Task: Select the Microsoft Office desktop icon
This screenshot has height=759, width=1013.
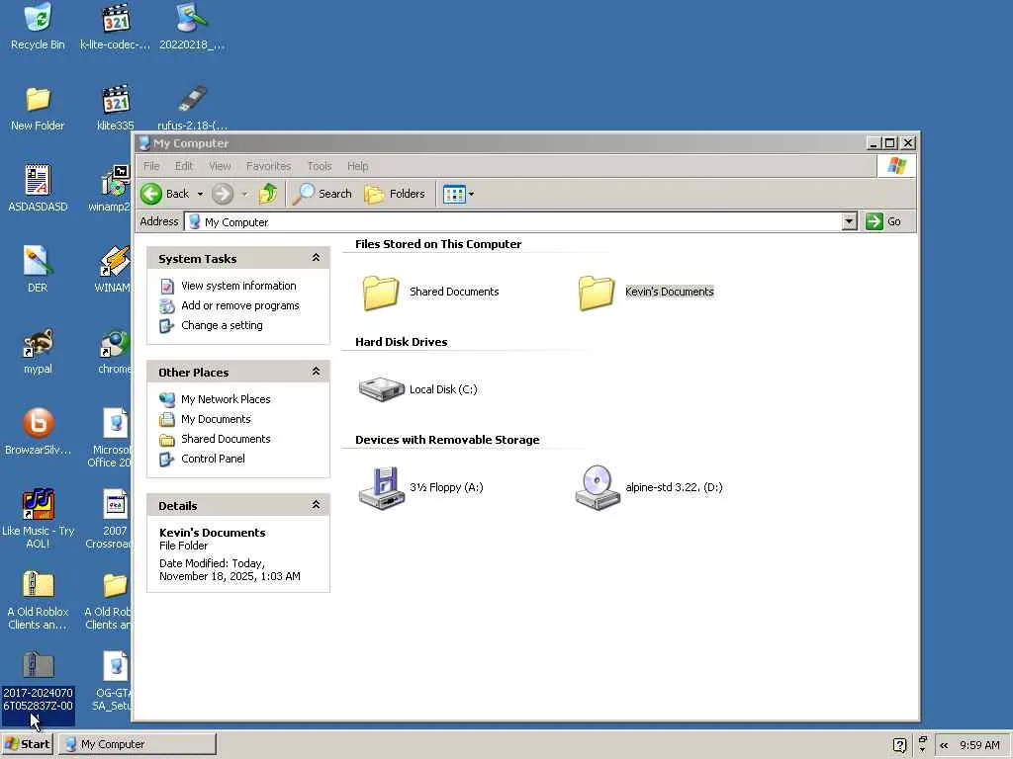Action: (x=111, y=438)
